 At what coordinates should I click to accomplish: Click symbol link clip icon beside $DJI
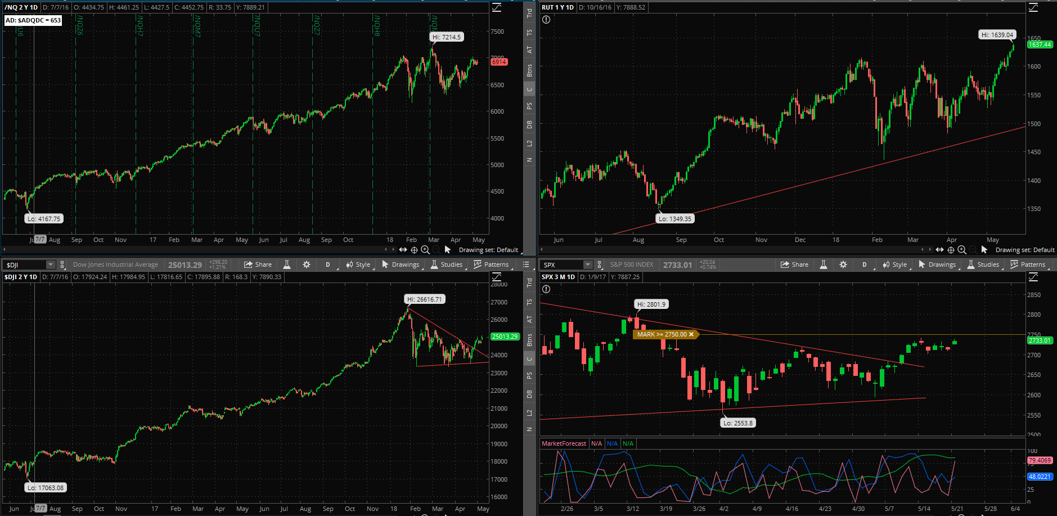[62, 264]
